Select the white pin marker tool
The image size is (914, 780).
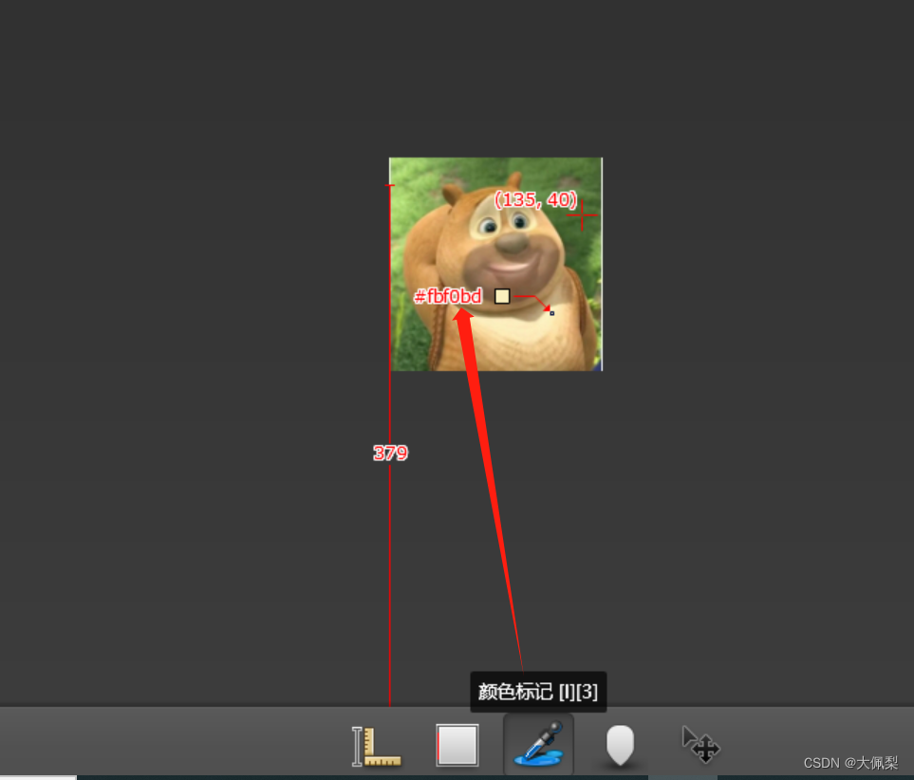point(620,745)
